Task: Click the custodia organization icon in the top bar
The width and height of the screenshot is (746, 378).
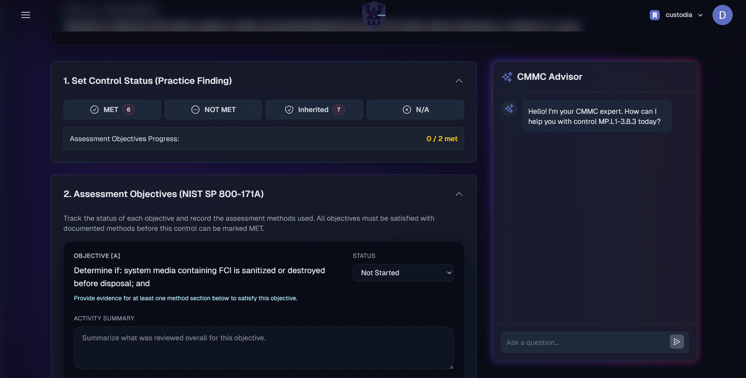Action: [654, 15]
